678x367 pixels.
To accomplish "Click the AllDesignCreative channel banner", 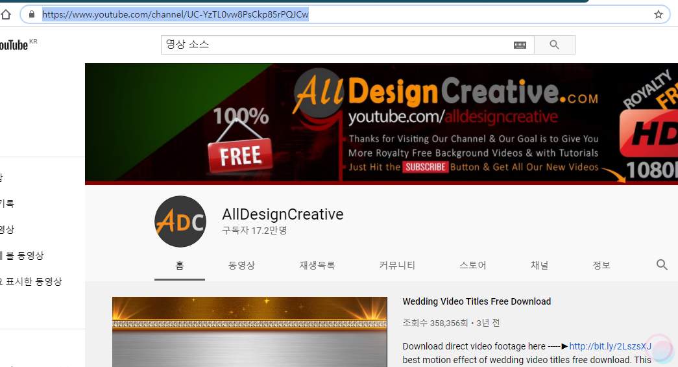I will (x=381, y=124).
